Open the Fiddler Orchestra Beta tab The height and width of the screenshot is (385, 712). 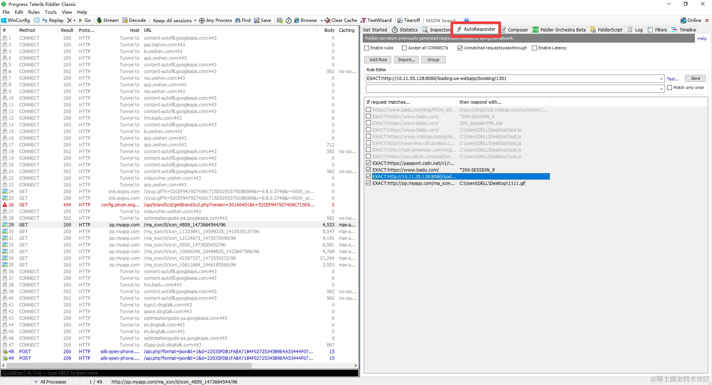tap(559, 30)
